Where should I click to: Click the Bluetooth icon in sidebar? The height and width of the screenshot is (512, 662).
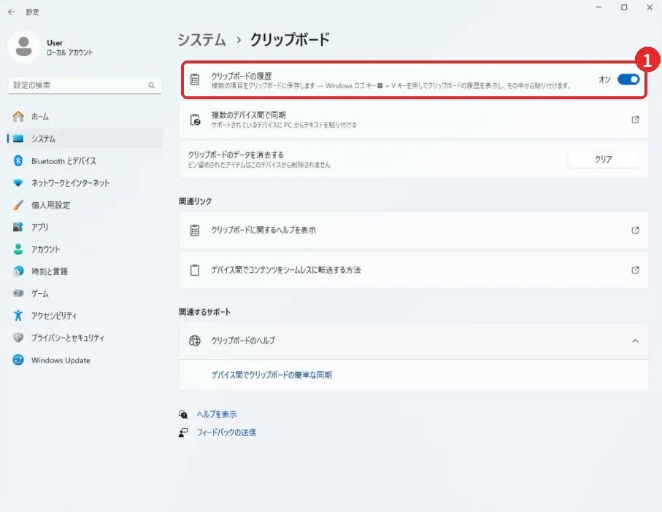[18, 160]
